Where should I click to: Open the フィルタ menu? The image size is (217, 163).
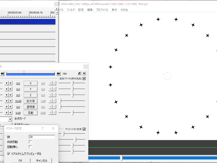point(71,10)
